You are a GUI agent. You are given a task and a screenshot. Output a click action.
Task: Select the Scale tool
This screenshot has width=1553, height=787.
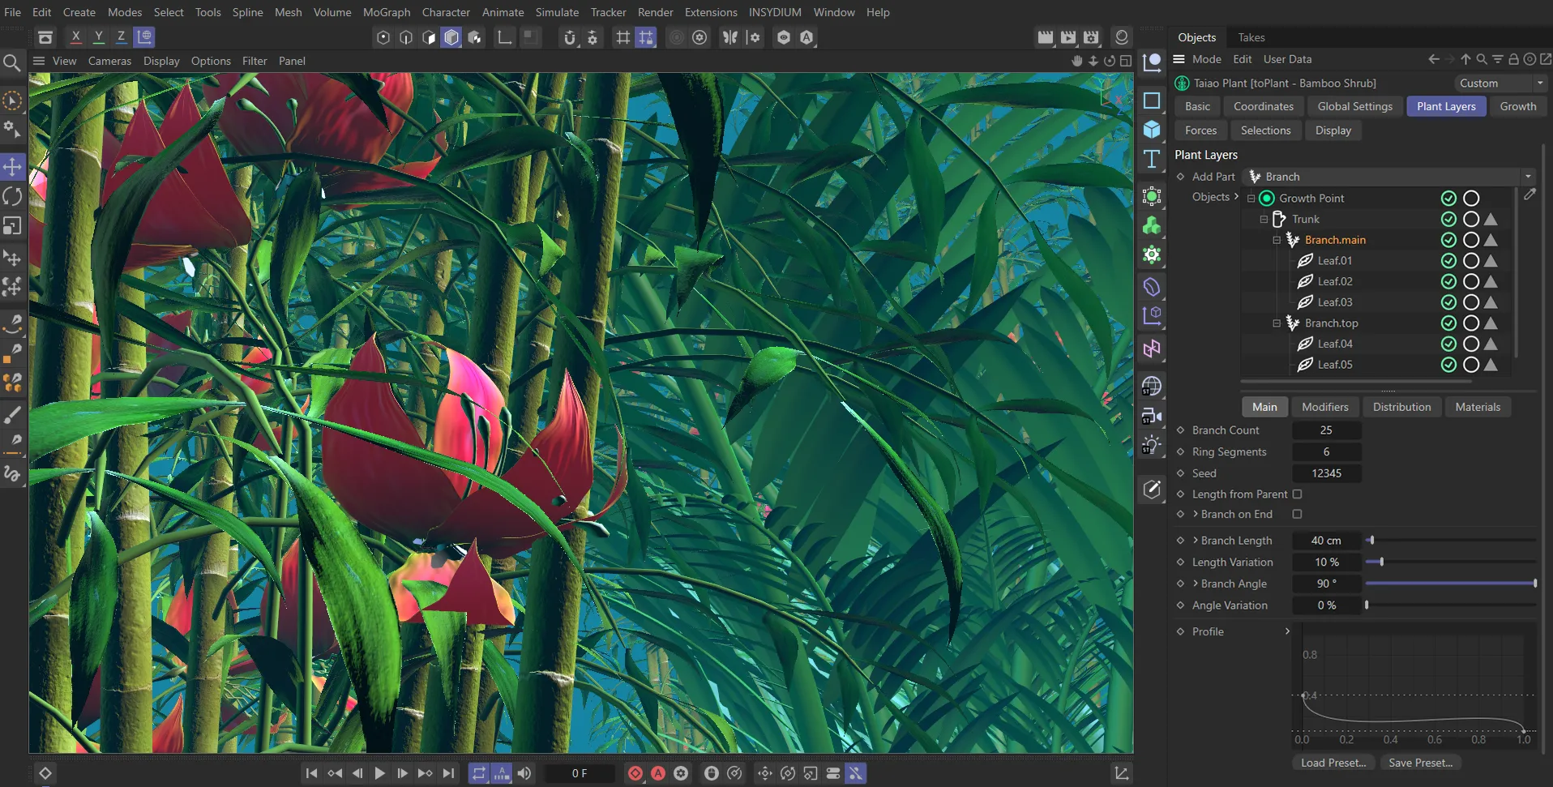point(12,226)
